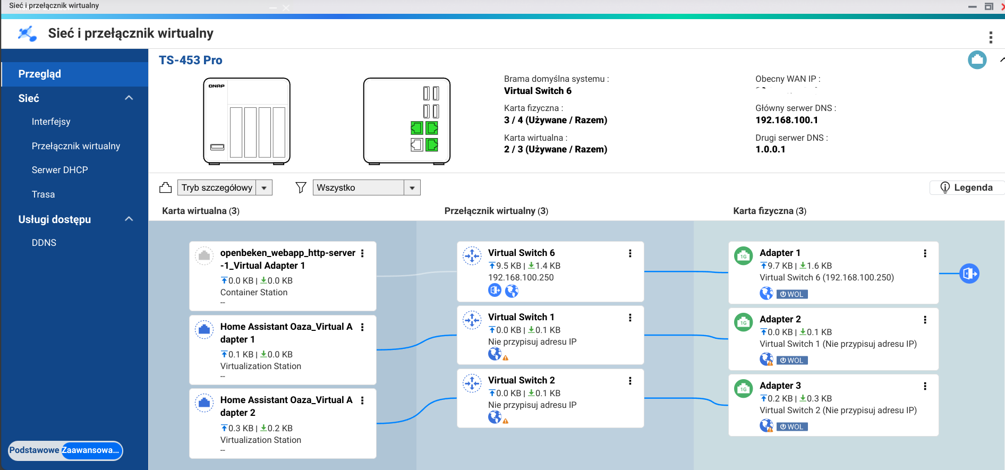The image size is (1005, 470).
Task: Click Home Assistant adapter 1 VM icon
Action: [x=204, y=330]
